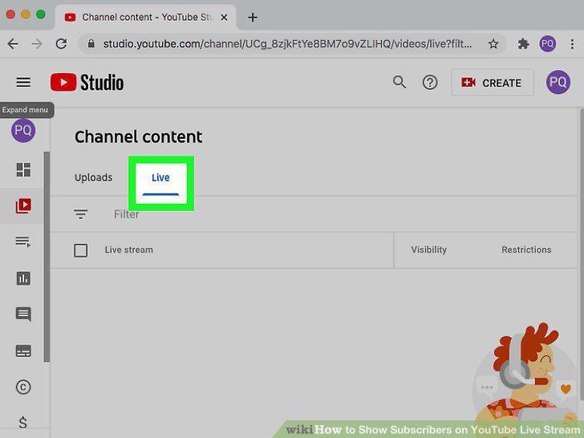
Task: Switch to the Uploads tab
Action: (94, 177)
